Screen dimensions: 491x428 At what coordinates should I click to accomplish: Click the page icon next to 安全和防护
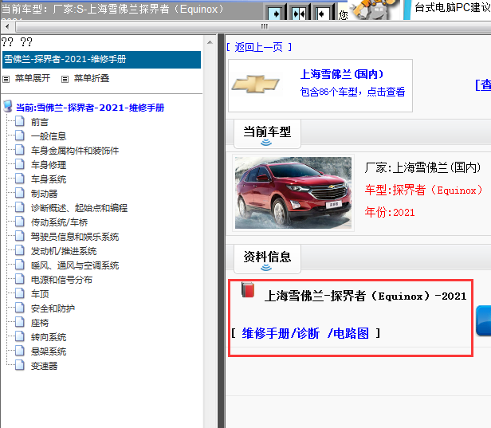[x=20, y=307]
